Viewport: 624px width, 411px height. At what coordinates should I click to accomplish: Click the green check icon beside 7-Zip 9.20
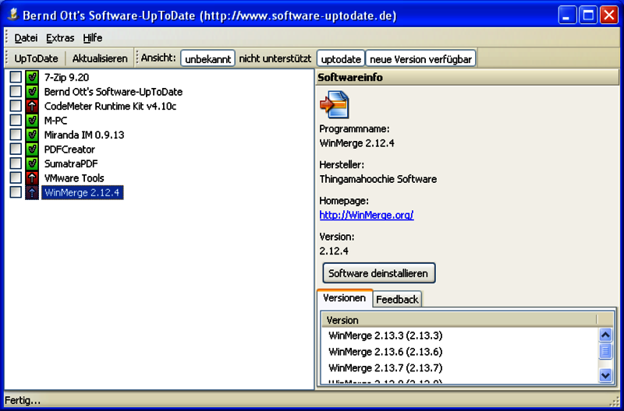point(32,77)
